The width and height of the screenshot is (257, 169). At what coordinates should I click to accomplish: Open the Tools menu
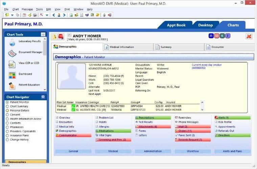[x=39, y=9]
